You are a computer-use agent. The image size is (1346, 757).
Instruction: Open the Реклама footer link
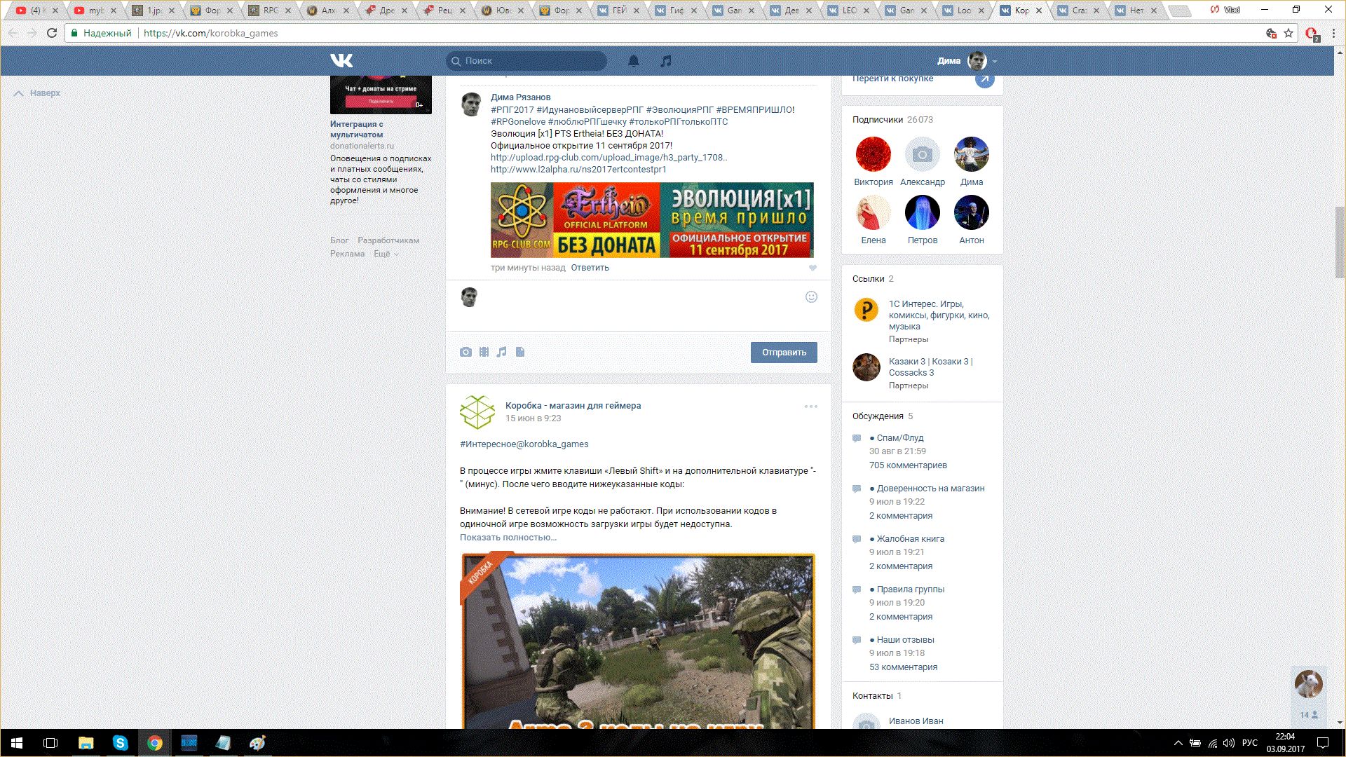coord(347,254)
